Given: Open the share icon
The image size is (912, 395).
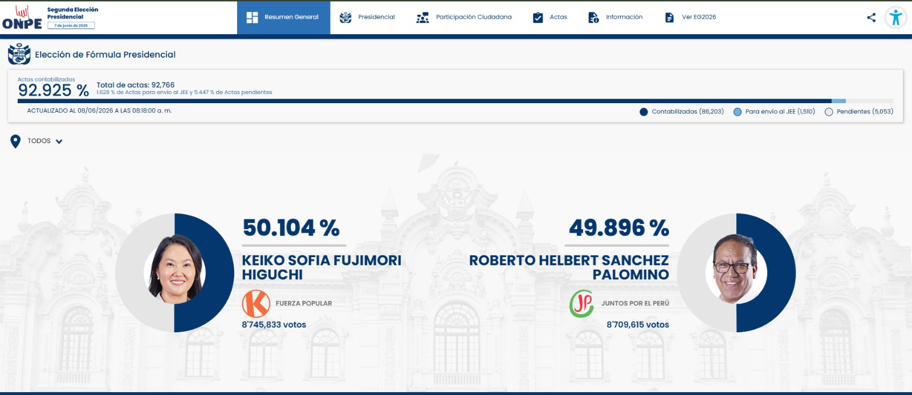Looking at the screenshot, I should 871,18.
